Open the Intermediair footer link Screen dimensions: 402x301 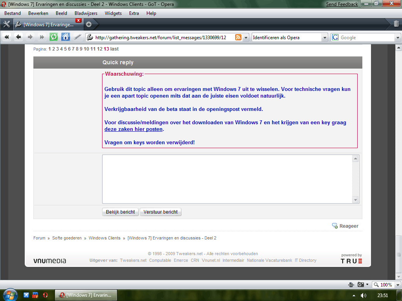click(233, 260)
